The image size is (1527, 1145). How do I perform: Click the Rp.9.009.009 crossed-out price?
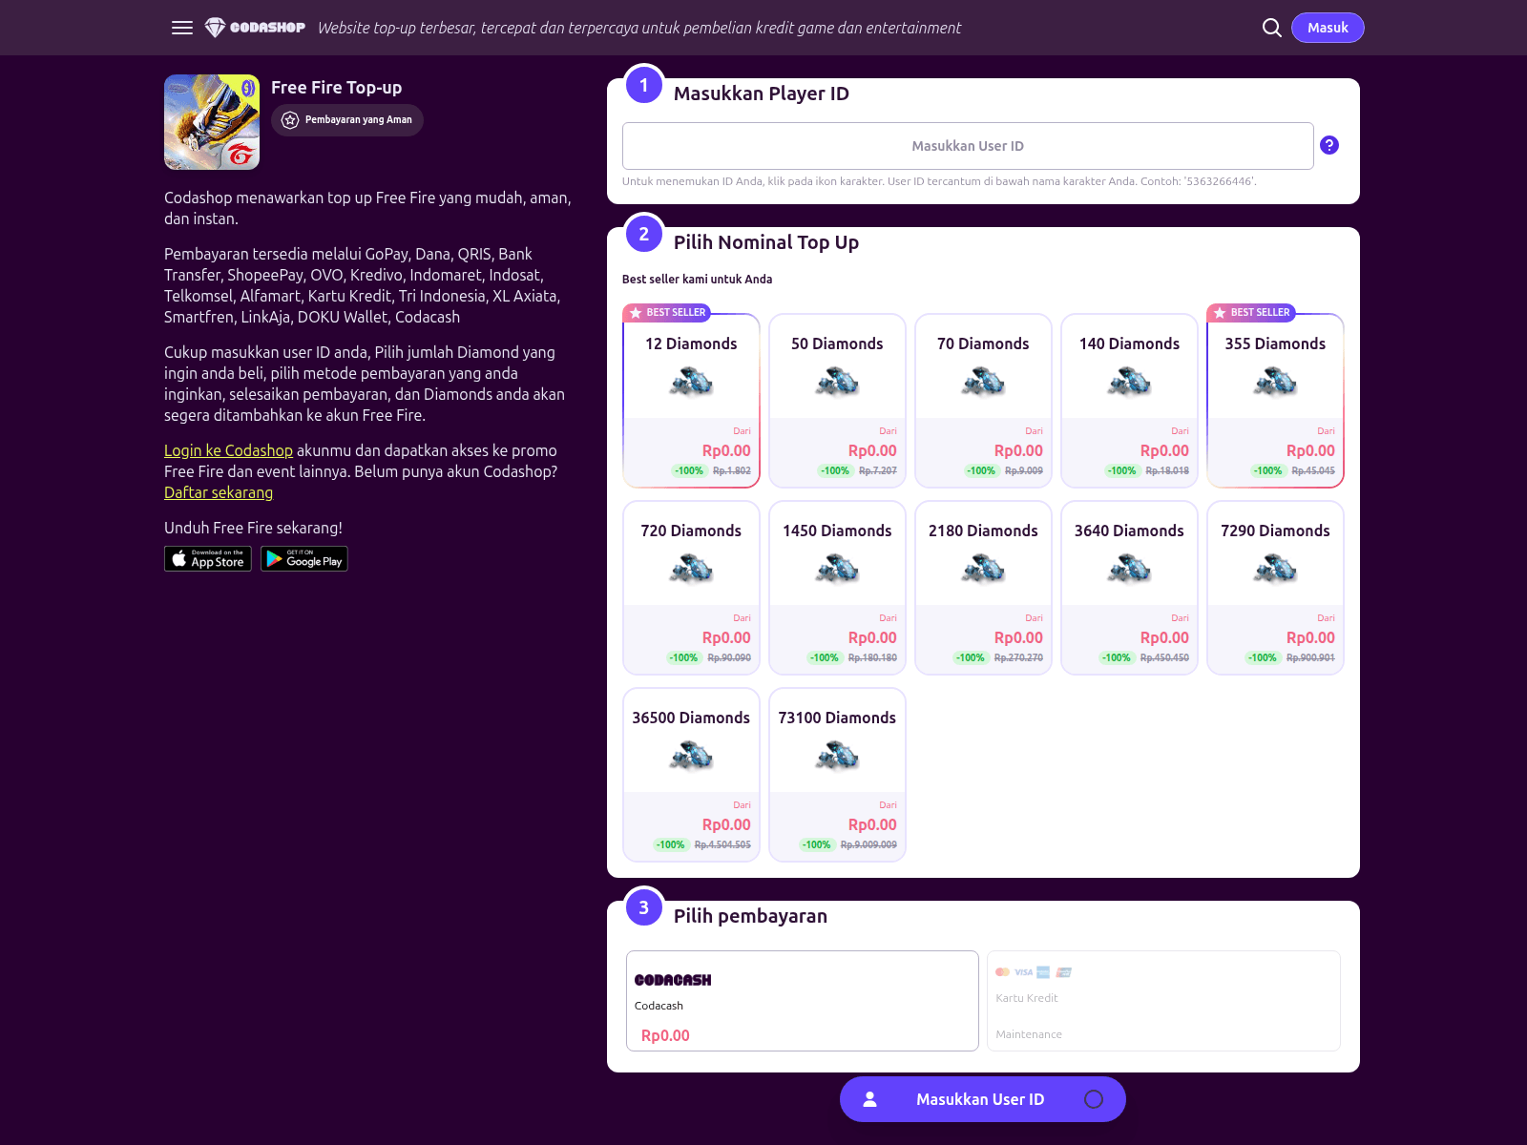click(868, 844)
